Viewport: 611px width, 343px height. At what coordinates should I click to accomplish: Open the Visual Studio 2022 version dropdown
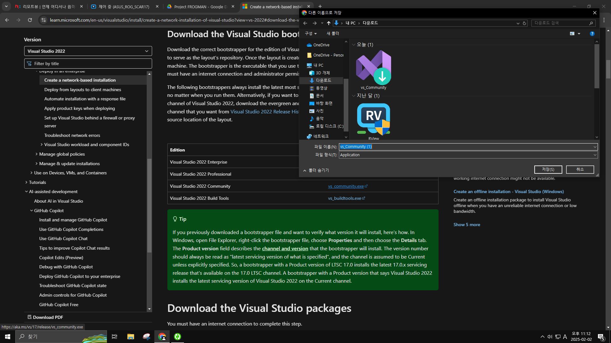pyautogui.click(x=88, y=51)
